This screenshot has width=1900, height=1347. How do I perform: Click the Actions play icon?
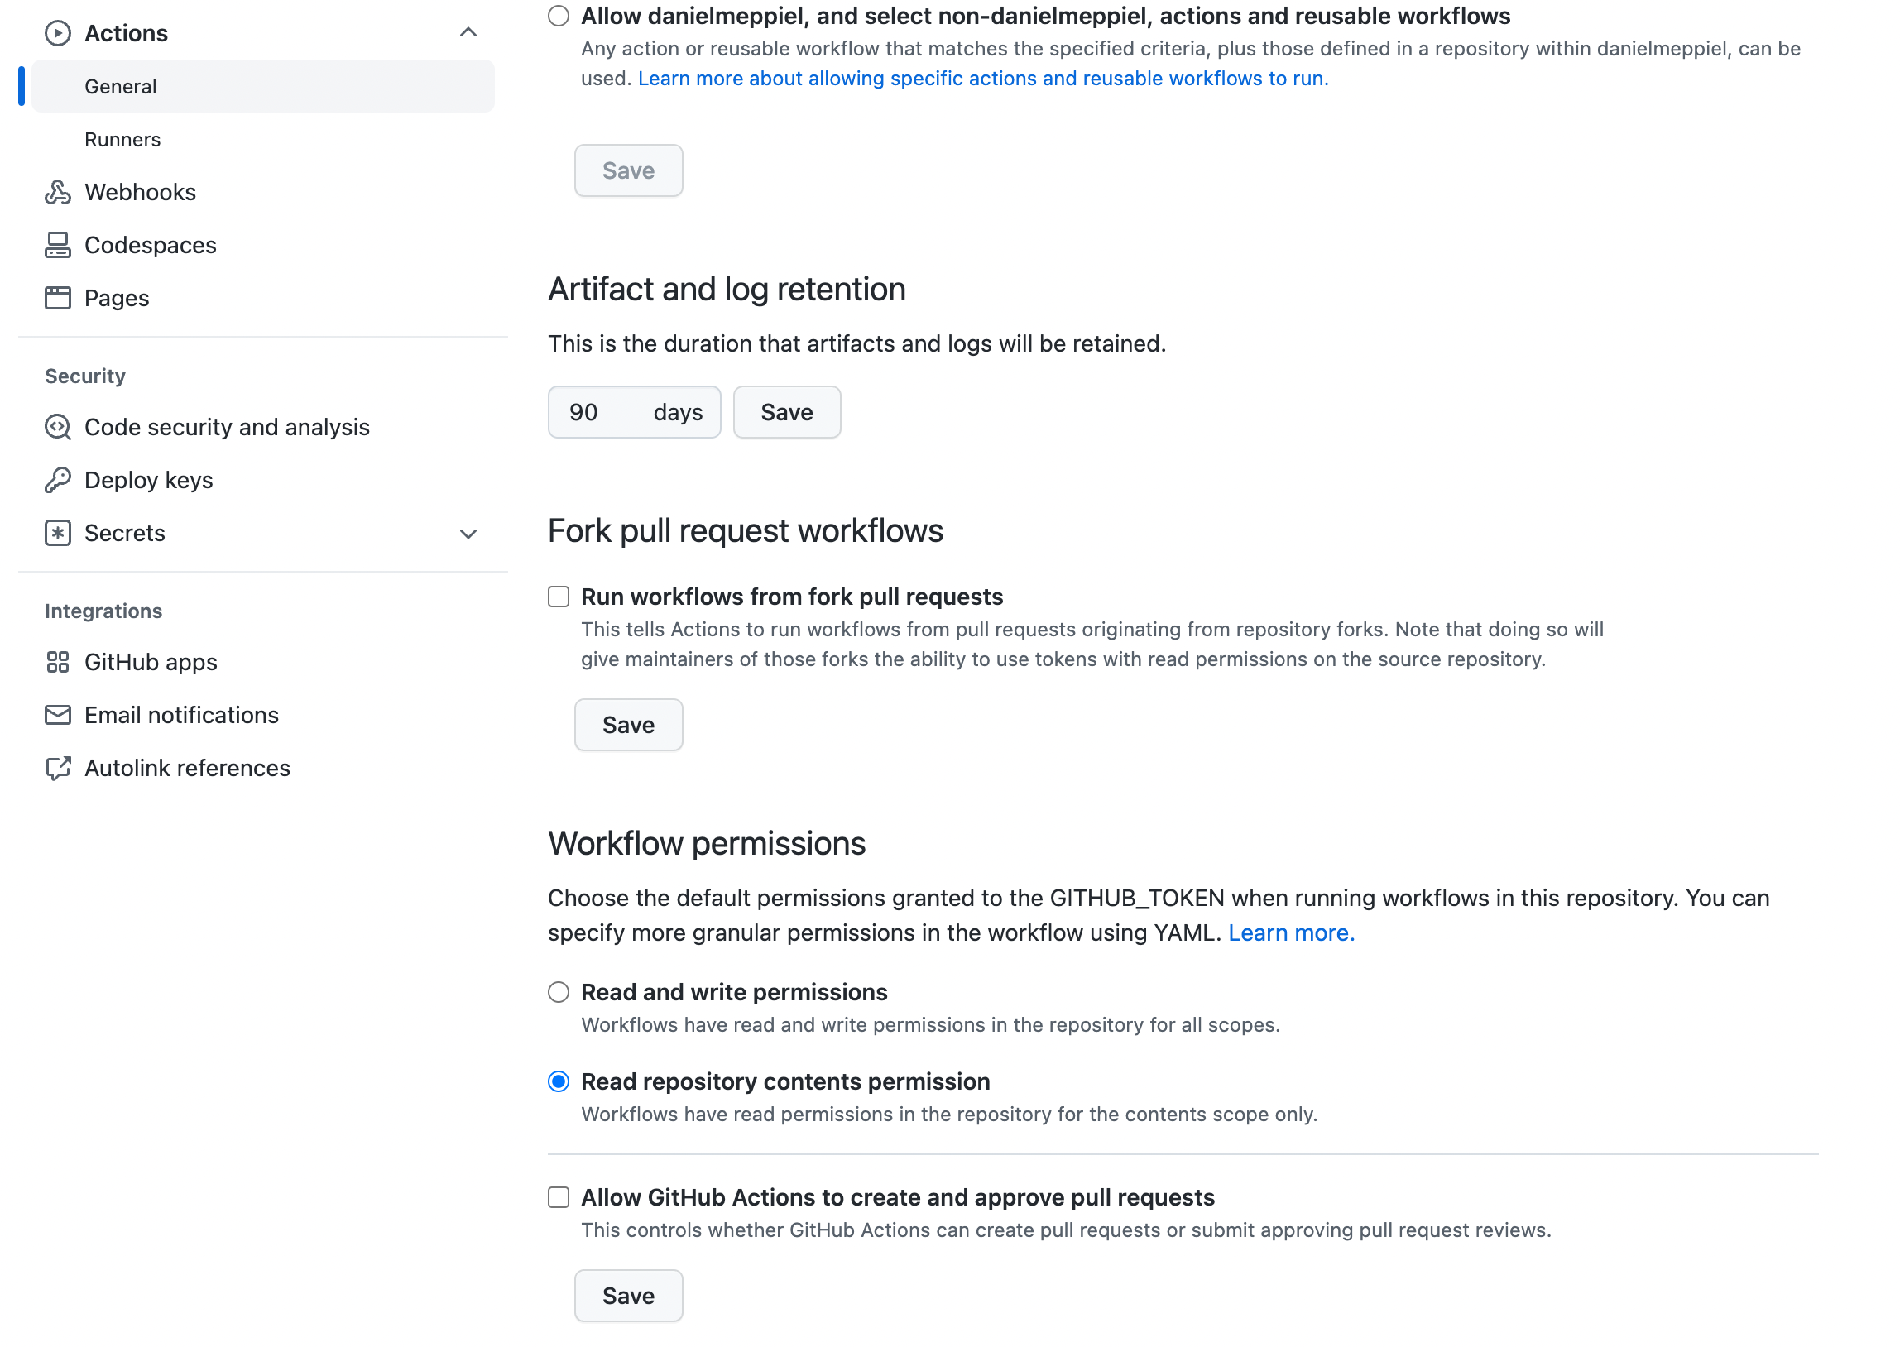57,33
